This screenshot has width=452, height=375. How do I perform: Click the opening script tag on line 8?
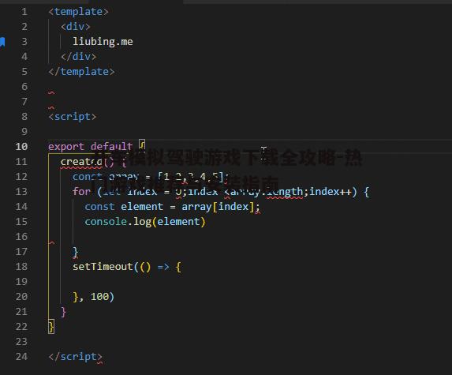(73, 117)
